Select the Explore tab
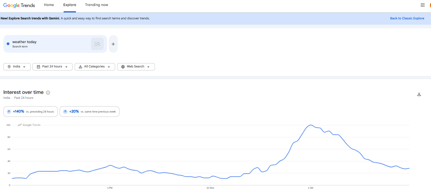The image size is (431, 192). 70,5
